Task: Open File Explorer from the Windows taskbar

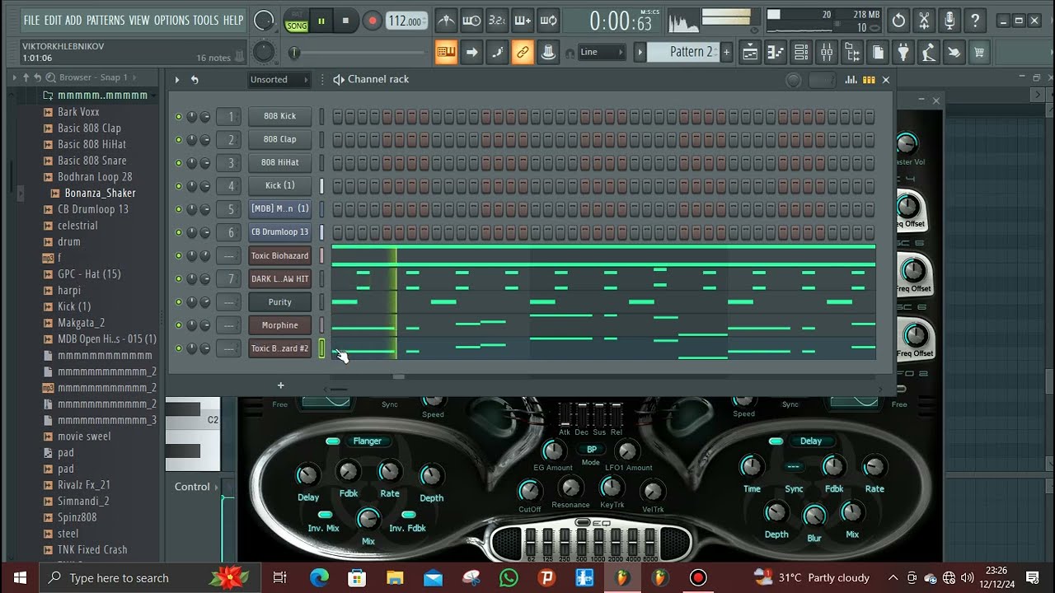Action: point(395,577)
